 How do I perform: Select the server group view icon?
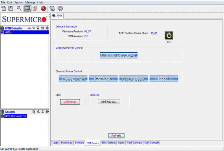click(35, 8)
